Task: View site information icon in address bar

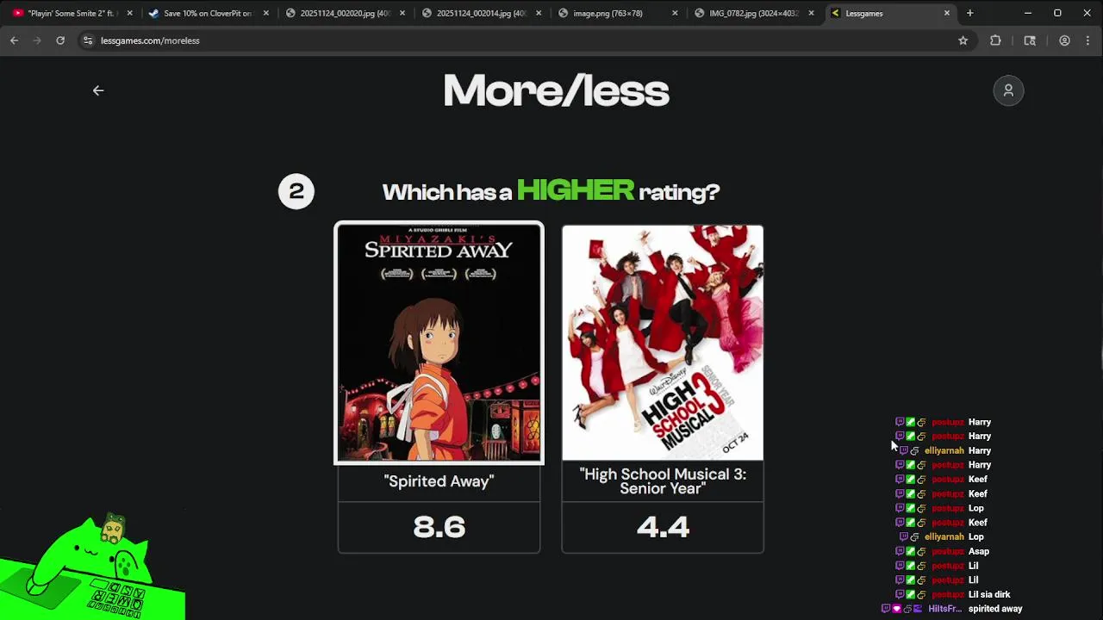Action: point(87,40)
